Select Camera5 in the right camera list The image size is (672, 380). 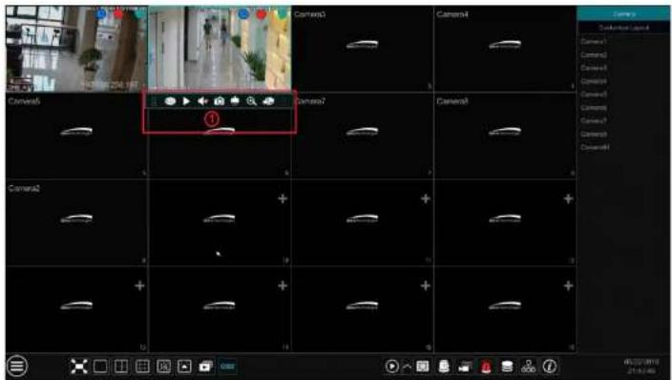(594, 95)
